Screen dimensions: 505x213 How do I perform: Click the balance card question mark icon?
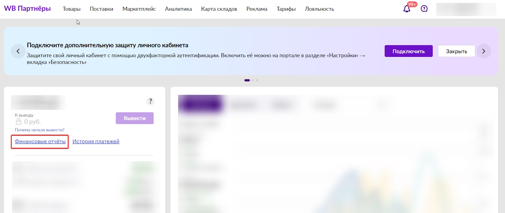pos(150,101)
